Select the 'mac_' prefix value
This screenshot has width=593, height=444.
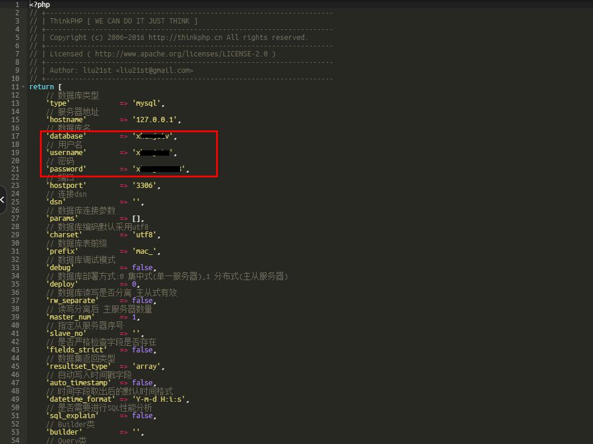144,251
